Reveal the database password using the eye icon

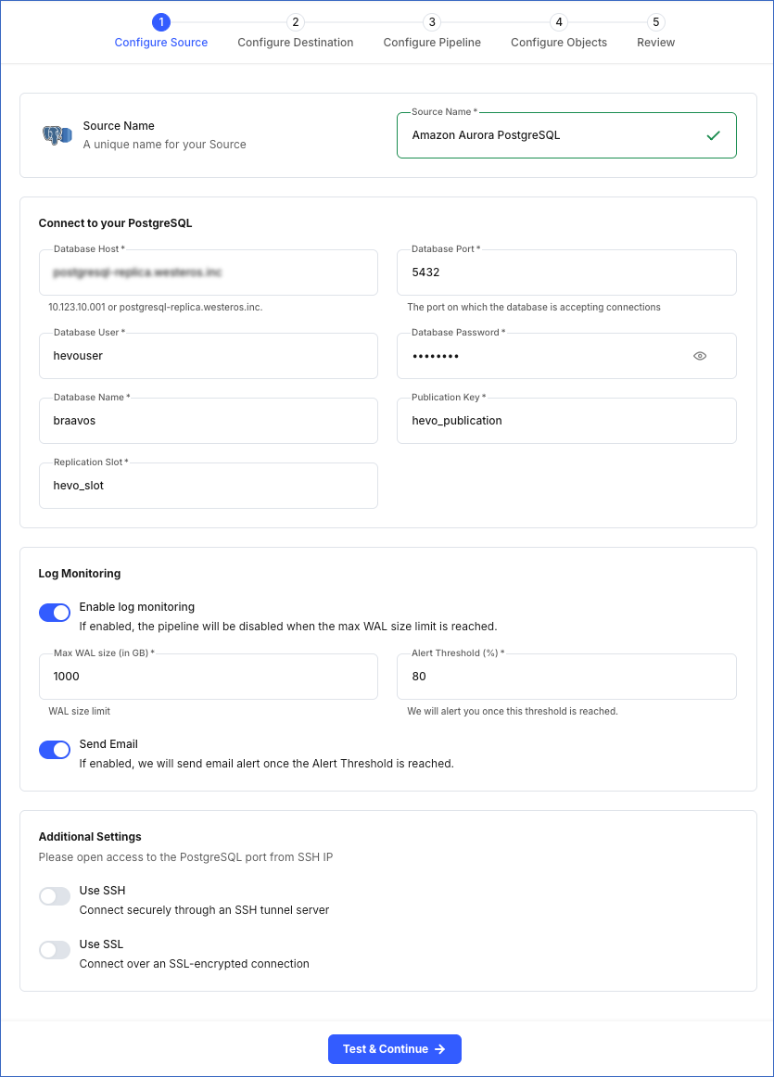coord(699,356)
